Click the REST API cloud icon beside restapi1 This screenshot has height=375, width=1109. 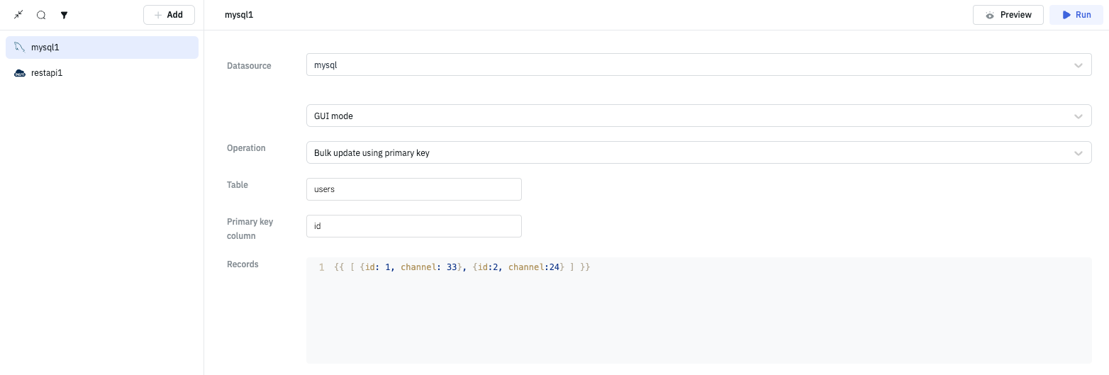(20, 73)
